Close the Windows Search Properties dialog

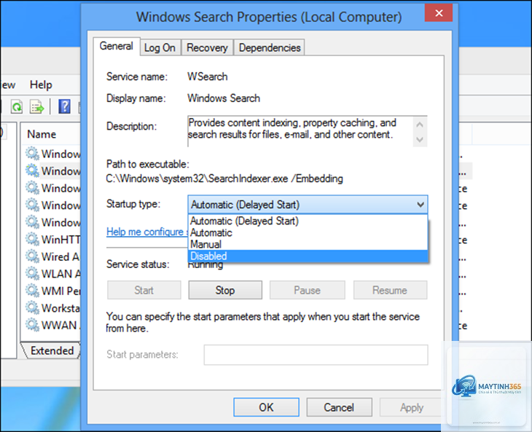(439, 13)
